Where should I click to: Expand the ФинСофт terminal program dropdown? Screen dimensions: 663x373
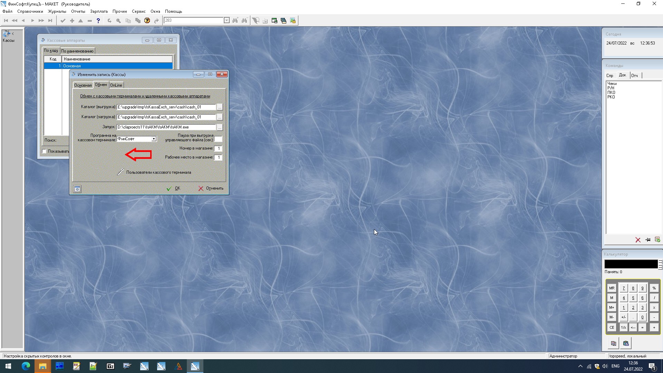point(154,139)
